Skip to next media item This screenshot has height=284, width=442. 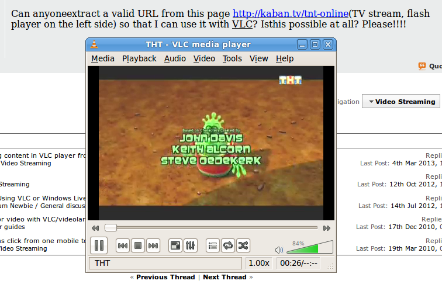click(153, 245)
